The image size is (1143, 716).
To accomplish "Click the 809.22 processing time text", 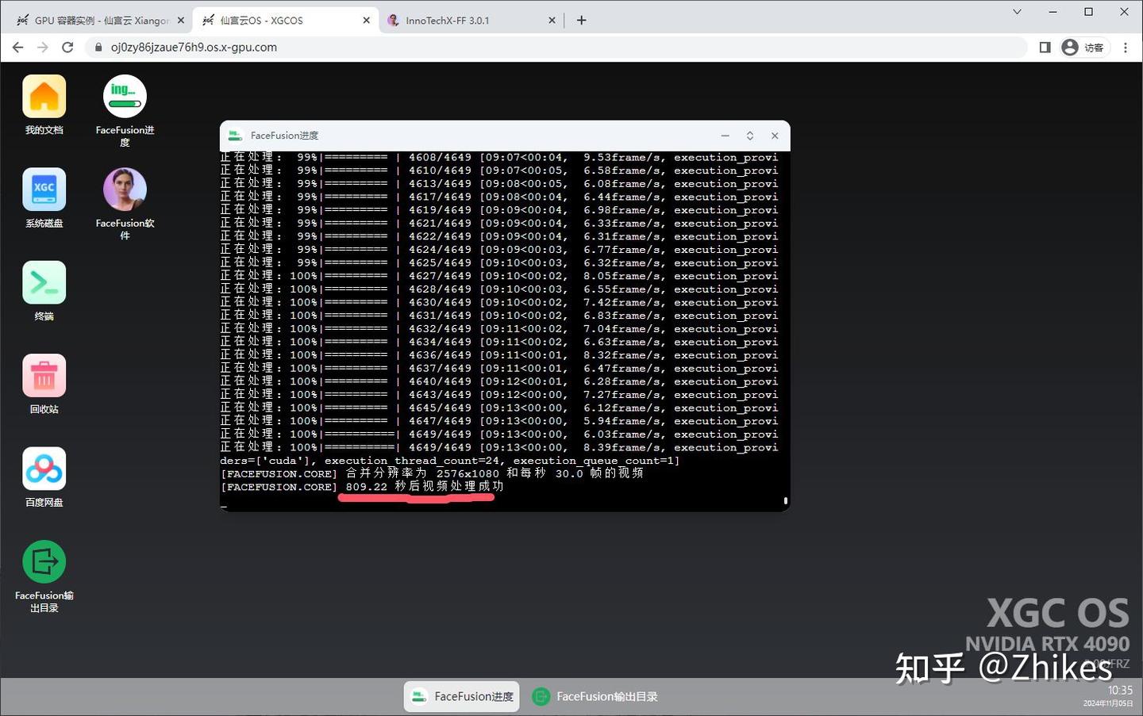I will pyautogui.click(x=367, y=487).
